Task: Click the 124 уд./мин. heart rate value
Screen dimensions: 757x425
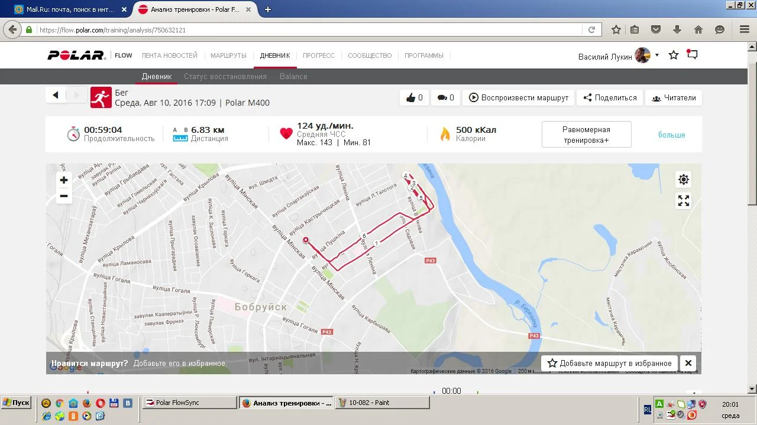Action: pyautogui.click(x=325, y=126)
